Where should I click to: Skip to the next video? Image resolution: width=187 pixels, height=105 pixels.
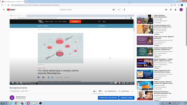(x=17, y=83)
